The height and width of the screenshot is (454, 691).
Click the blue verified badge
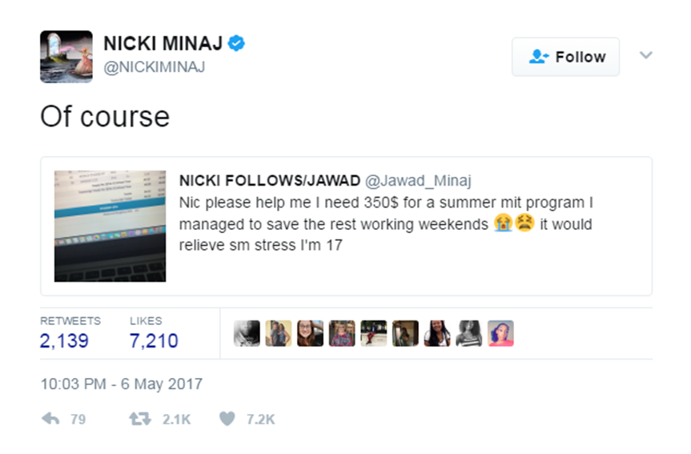(x=236, y=43)
